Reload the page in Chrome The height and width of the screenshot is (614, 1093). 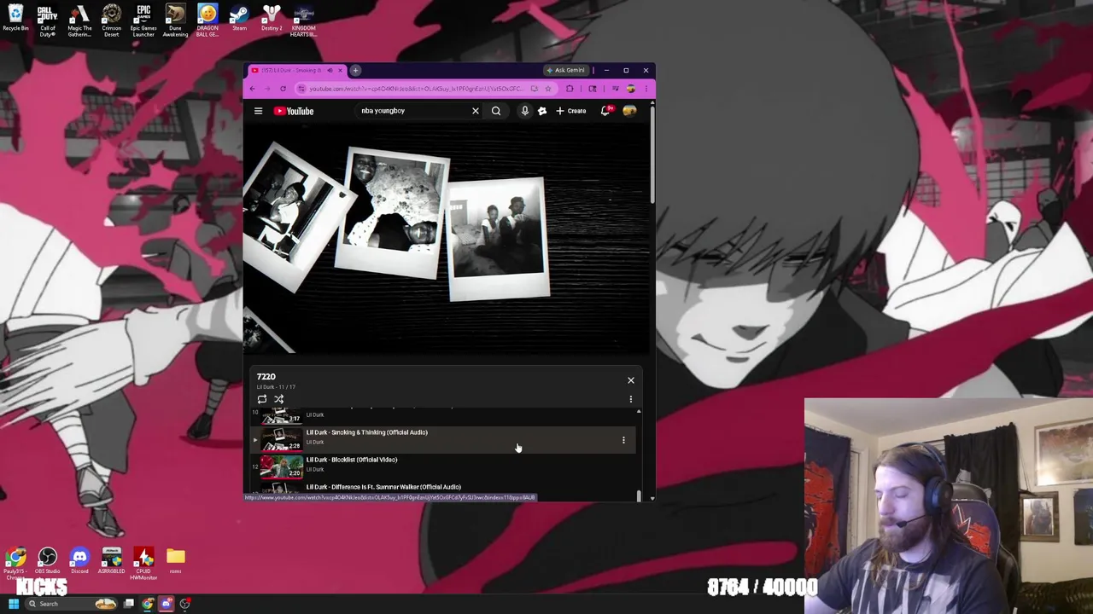pos(283,89)
